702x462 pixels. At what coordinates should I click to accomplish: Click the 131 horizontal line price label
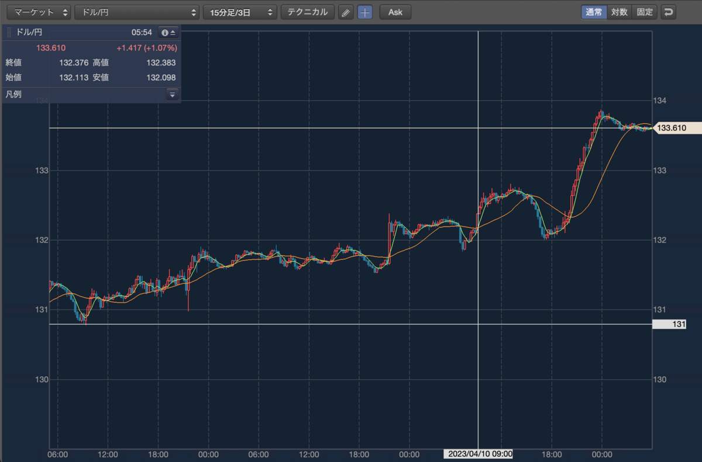669,324
